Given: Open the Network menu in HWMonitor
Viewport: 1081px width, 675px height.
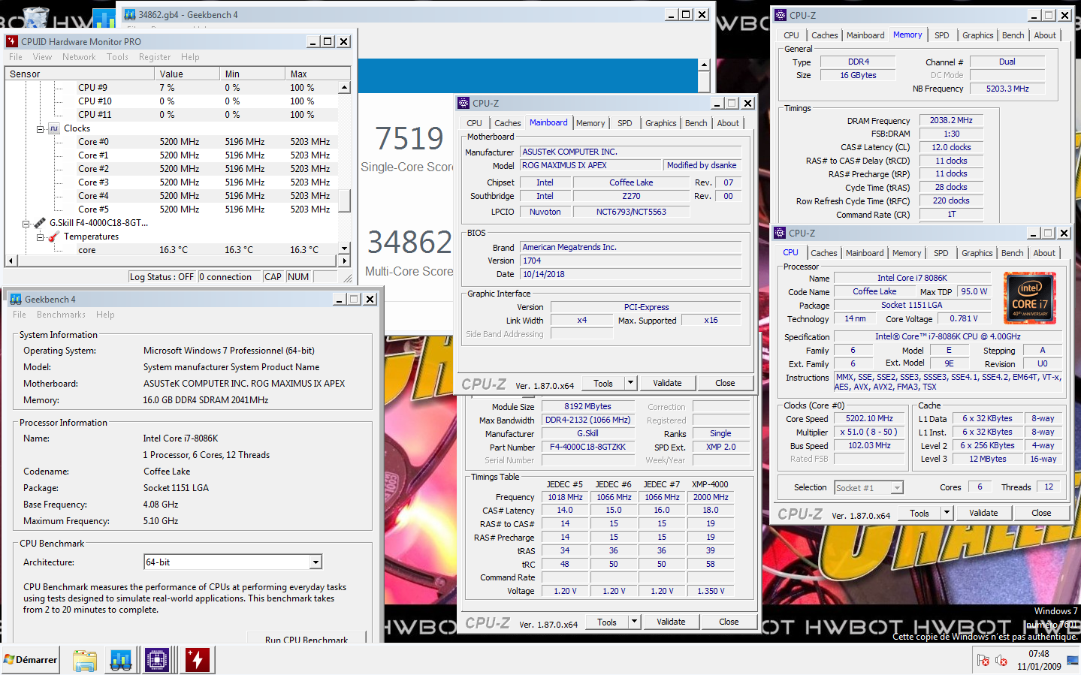Looking at the screenshot, I should 79,57.
